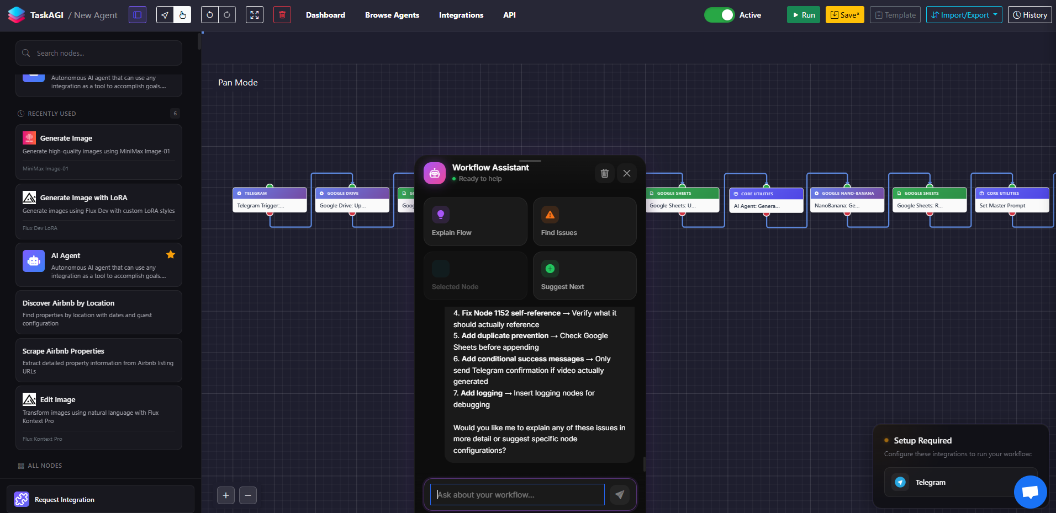Click the green Run button

pos(803,15)
